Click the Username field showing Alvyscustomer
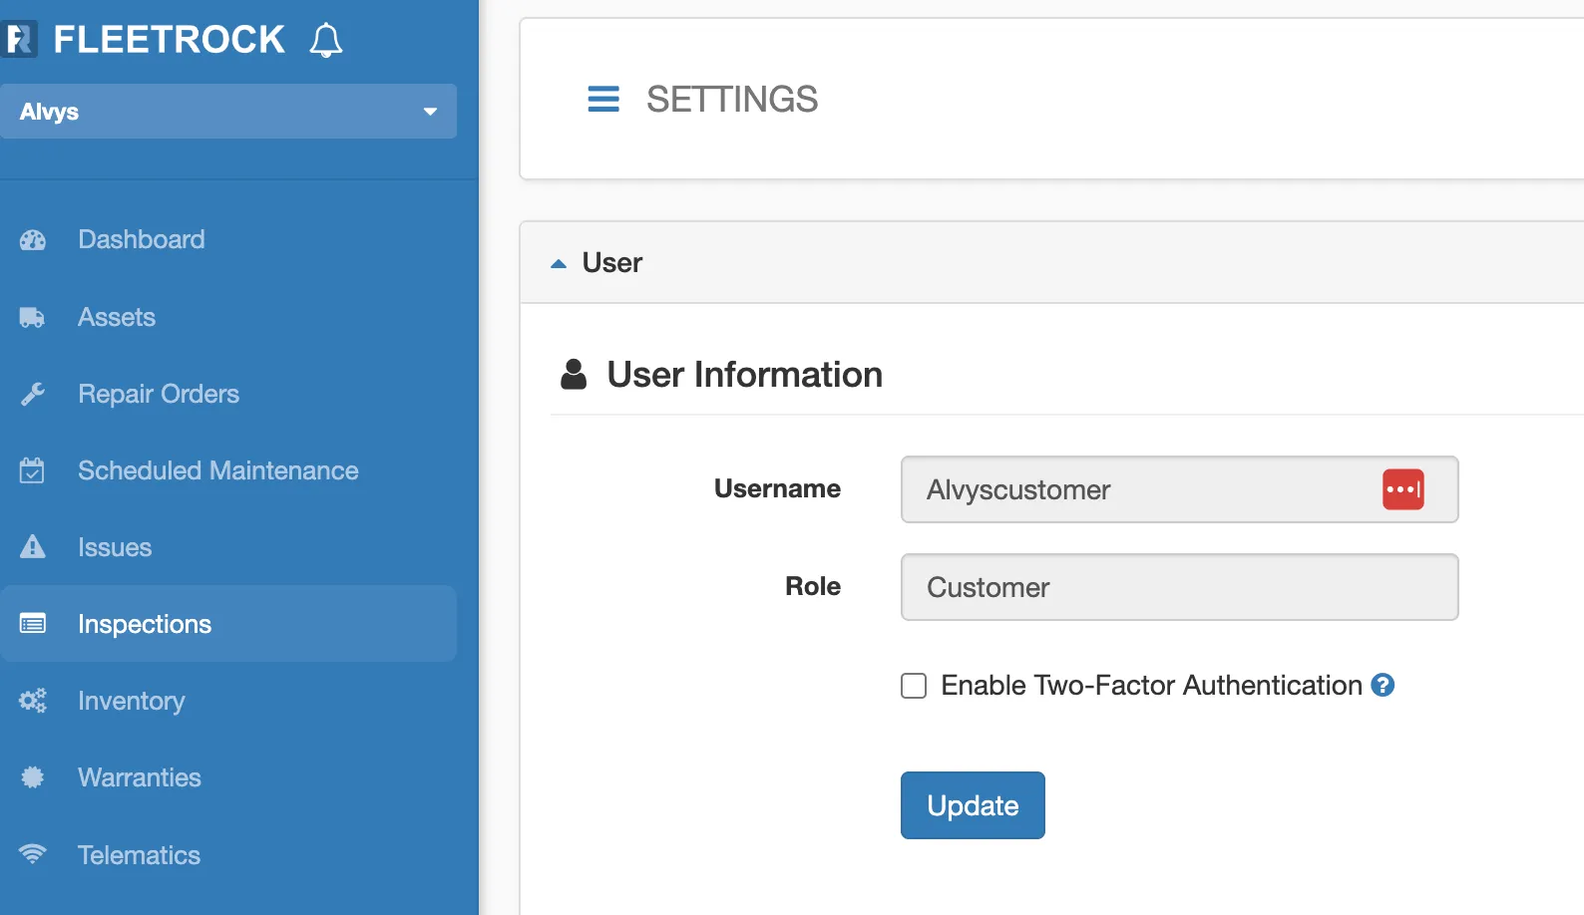 1179,489
